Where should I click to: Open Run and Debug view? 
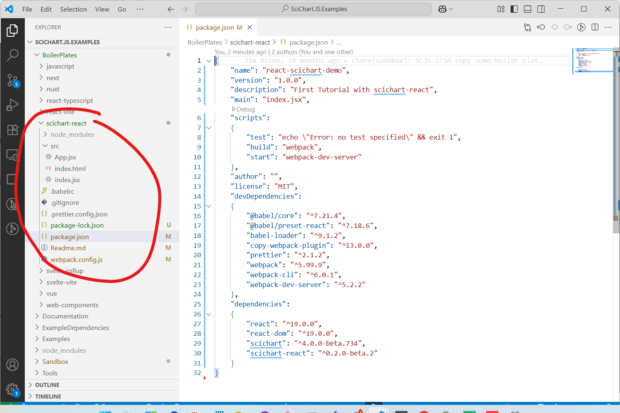pyautogui.click(x=12, y=105)
